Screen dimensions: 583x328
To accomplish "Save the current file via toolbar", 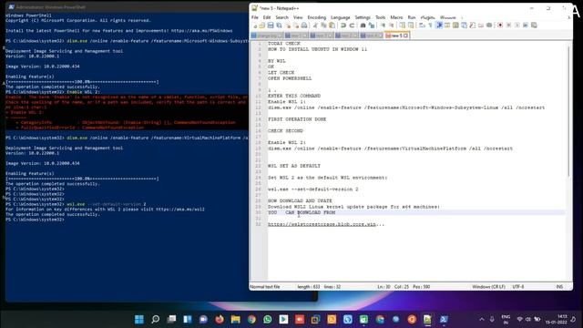I will pos(271,26).
